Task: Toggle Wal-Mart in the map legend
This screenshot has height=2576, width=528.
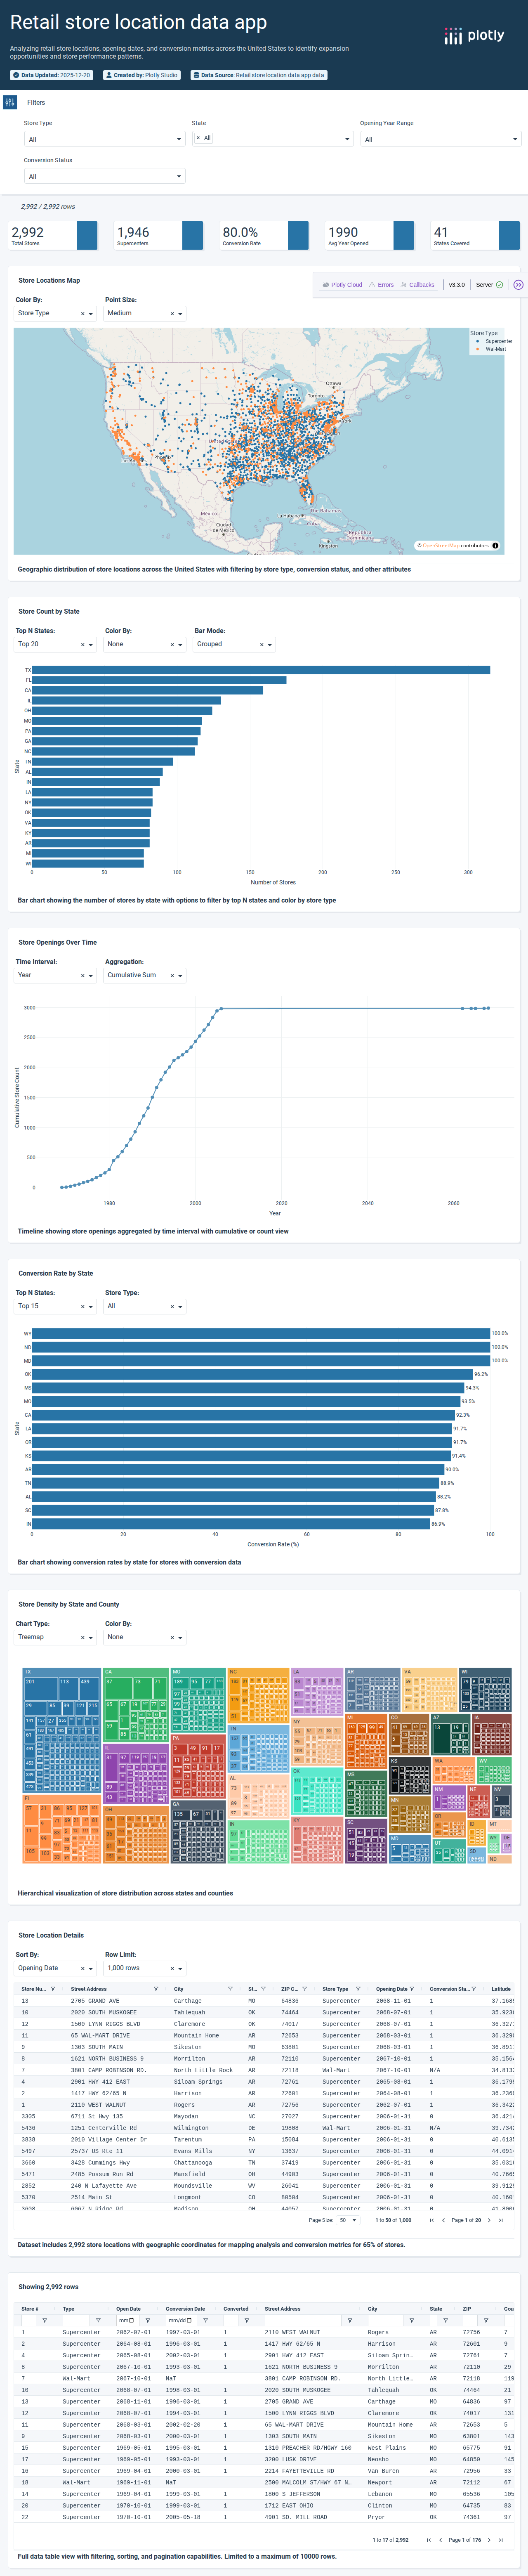Action: (495, 349)
